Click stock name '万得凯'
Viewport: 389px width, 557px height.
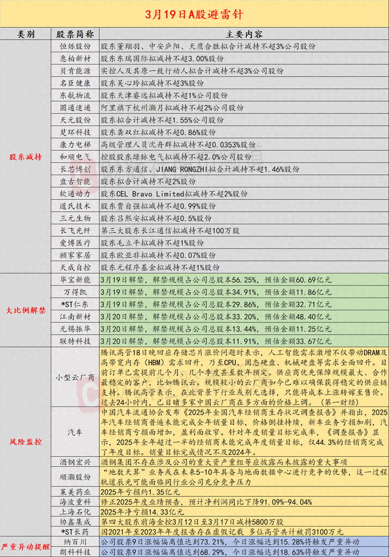pyautogui.click(x=75, y=292)
